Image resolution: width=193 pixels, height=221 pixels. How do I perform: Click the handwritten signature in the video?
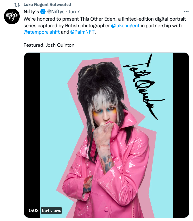tap(143, 87)
